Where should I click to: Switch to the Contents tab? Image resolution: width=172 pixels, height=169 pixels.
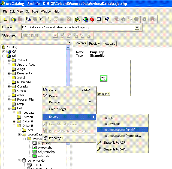click(x=80, y=43)
